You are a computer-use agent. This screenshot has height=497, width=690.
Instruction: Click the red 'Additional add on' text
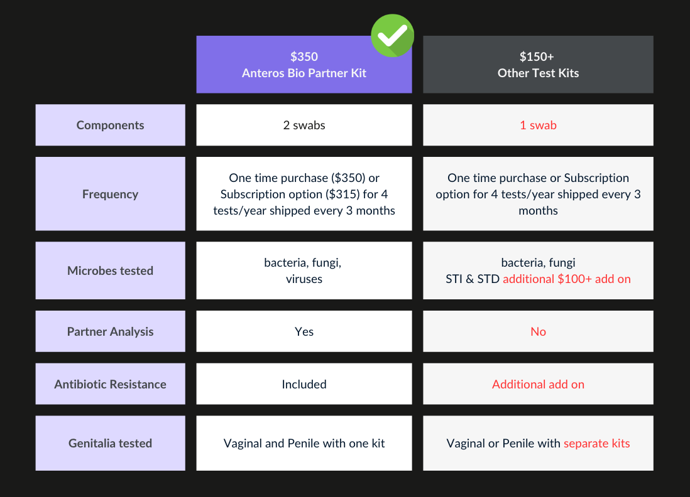538,384
